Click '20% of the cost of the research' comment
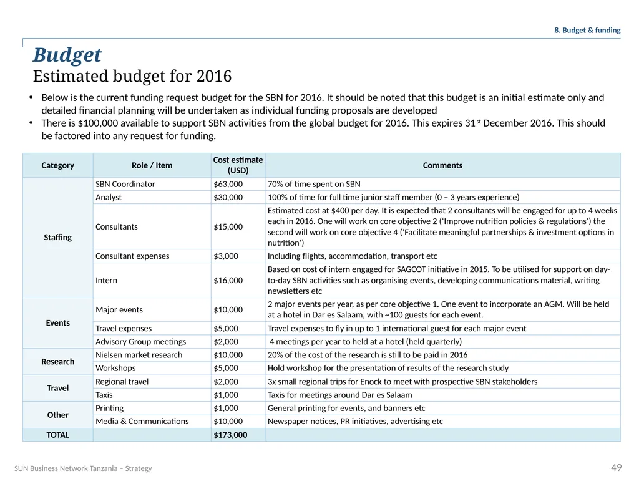Viewport: 639px width, 479px height. [x=442, y=355]
